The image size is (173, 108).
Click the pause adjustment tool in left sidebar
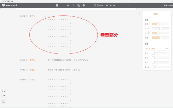(x=3, y=91)
